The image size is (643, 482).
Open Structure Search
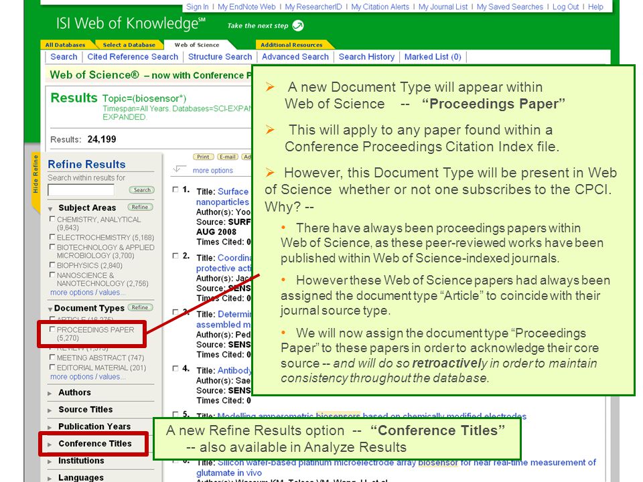[220, 56]
